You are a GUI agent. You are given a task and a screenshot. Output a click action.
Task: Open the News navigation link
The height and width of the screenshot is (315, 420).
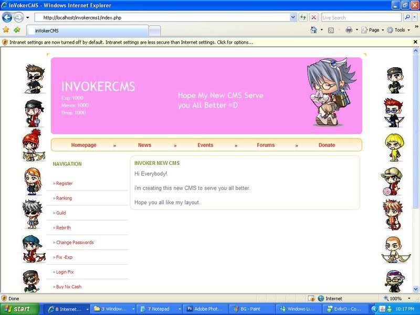[145, 145]
